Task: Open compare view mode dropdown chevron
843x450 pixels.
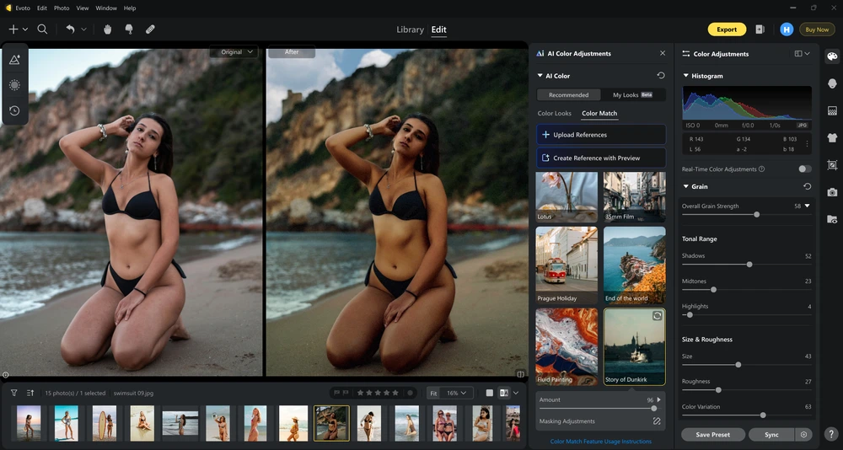Action: pyautogui.click(x=516, y=393)
